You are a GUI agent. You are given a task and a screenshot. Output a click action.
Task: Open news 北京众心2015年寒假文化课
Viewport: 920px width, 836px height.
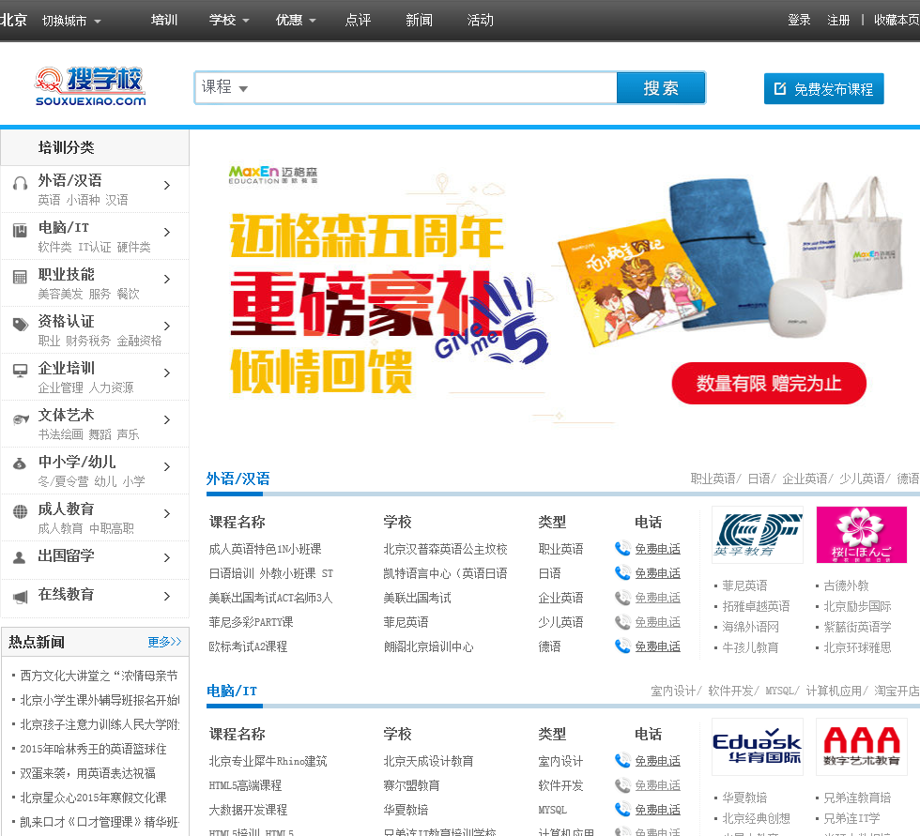93,798
